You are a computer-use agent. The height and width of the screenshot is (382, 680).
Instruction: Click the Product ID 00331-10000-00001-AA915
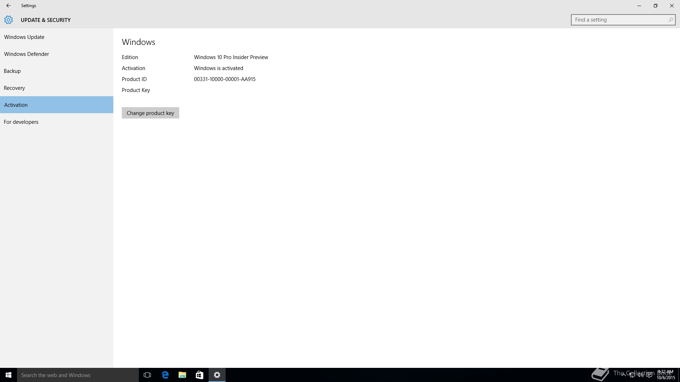tap(225, 79)
